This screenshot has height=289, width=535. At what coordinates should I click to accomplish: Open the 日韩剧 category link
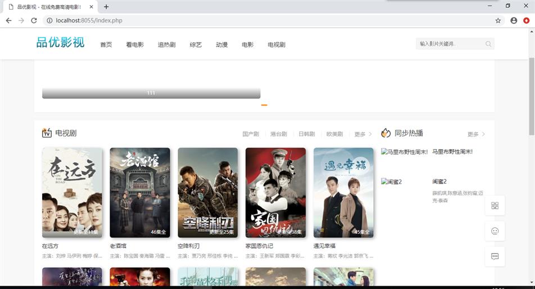pyautogui.click(x=306, y=134)
